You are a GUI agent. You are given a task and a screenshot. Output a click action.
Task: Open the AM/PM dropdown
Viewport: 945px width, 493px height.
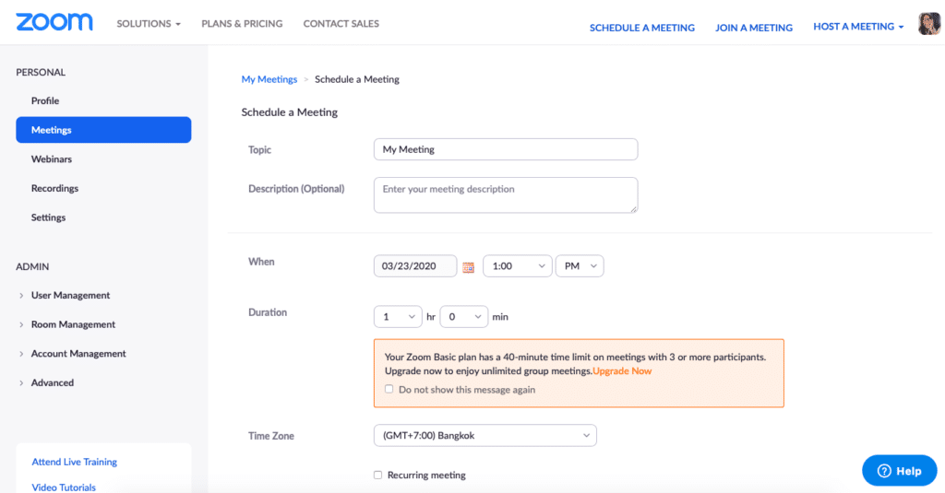(x=579, y=265)
